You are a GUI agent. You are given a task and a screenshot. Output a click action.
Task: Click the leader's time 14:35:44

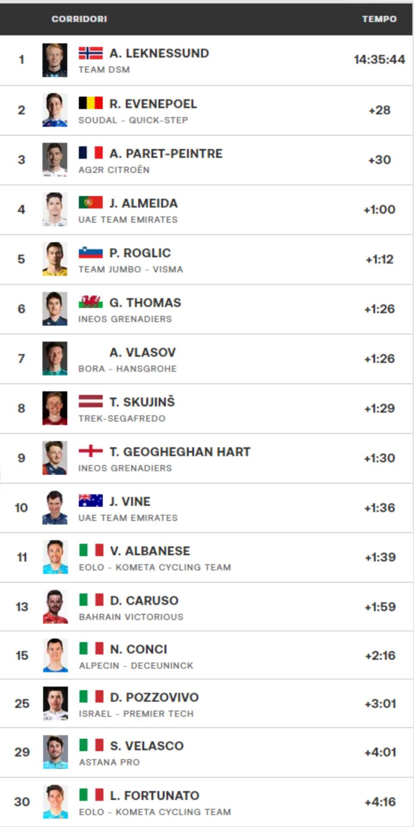coord(379,59)
